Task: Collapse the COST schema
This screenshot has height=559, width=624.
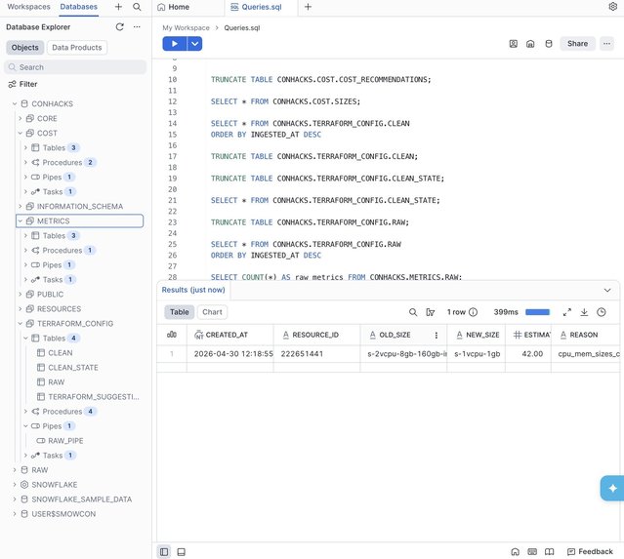Action: (x=20, y=134)
